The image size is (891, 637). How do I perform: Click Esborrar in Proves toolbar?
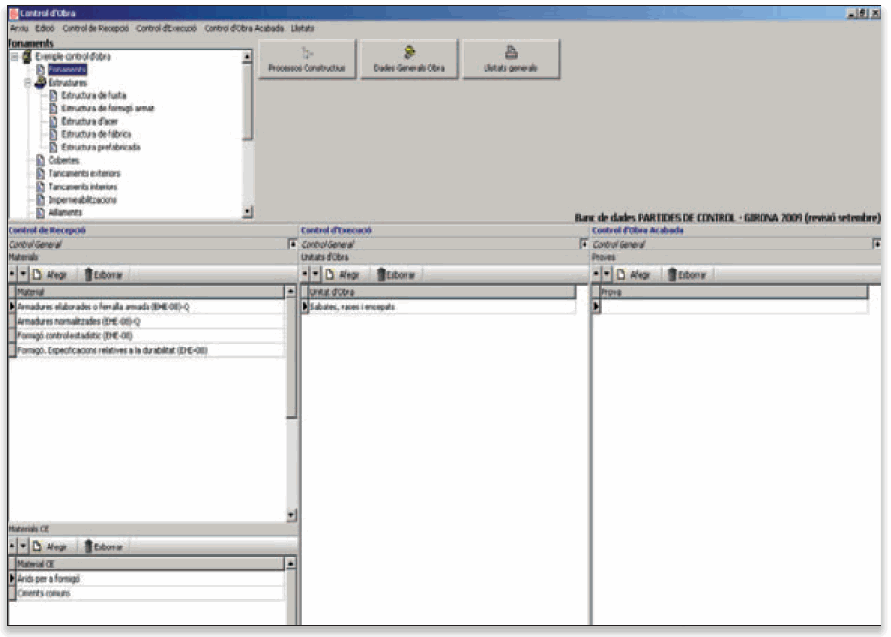coord(688,274)
